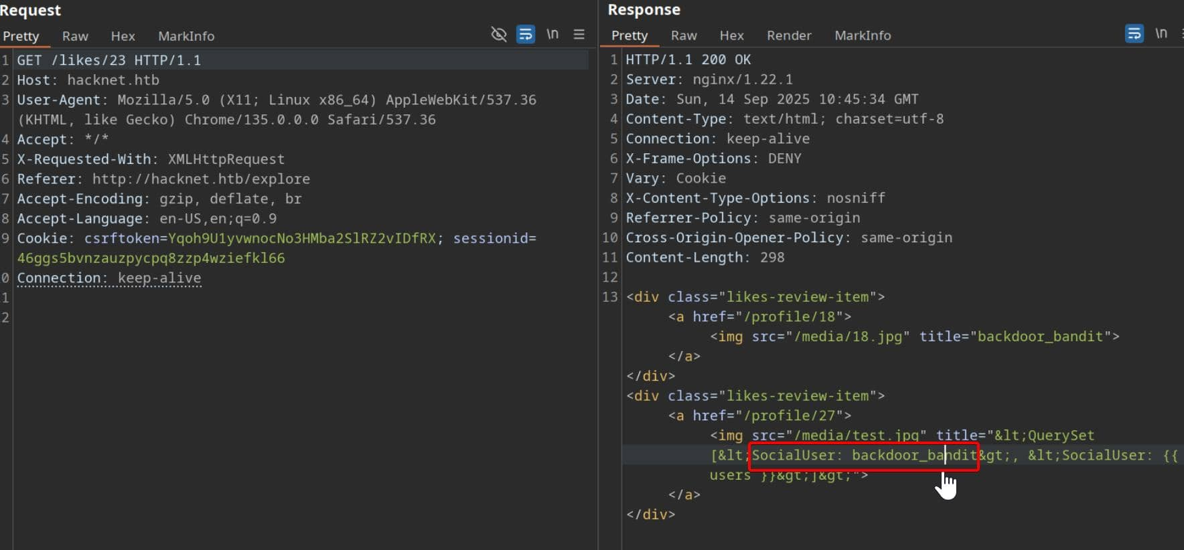Image resolution: width=1184 pixels, height=550 pixels.
Task: Toggle show newline \n icon in Response
Action: point(1161,33)
